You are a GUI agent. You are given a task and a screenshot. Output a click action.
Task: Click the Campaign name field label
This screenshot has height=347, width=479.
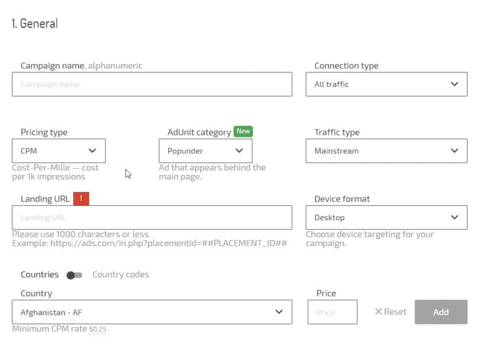52,66
